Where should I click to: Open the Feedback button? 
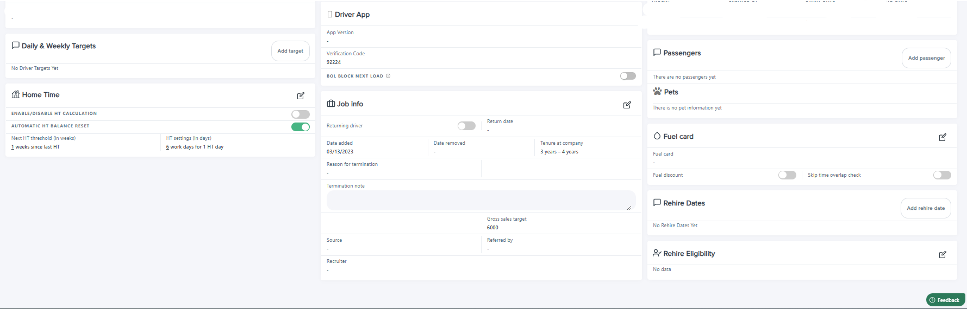point(946,300)
